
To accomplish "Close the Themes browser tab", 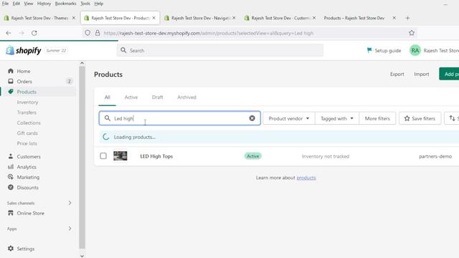I will tap(74, 18).
